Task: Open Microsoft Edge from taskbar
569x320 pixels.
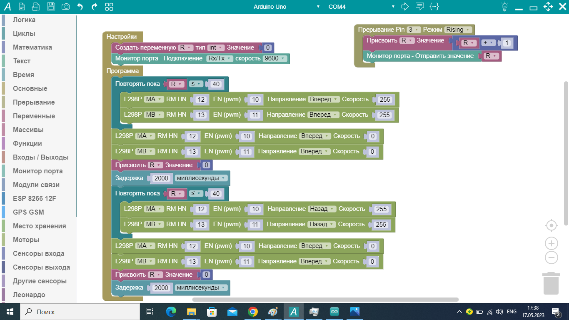Action: pyautogui.click(x=171, y=312)
